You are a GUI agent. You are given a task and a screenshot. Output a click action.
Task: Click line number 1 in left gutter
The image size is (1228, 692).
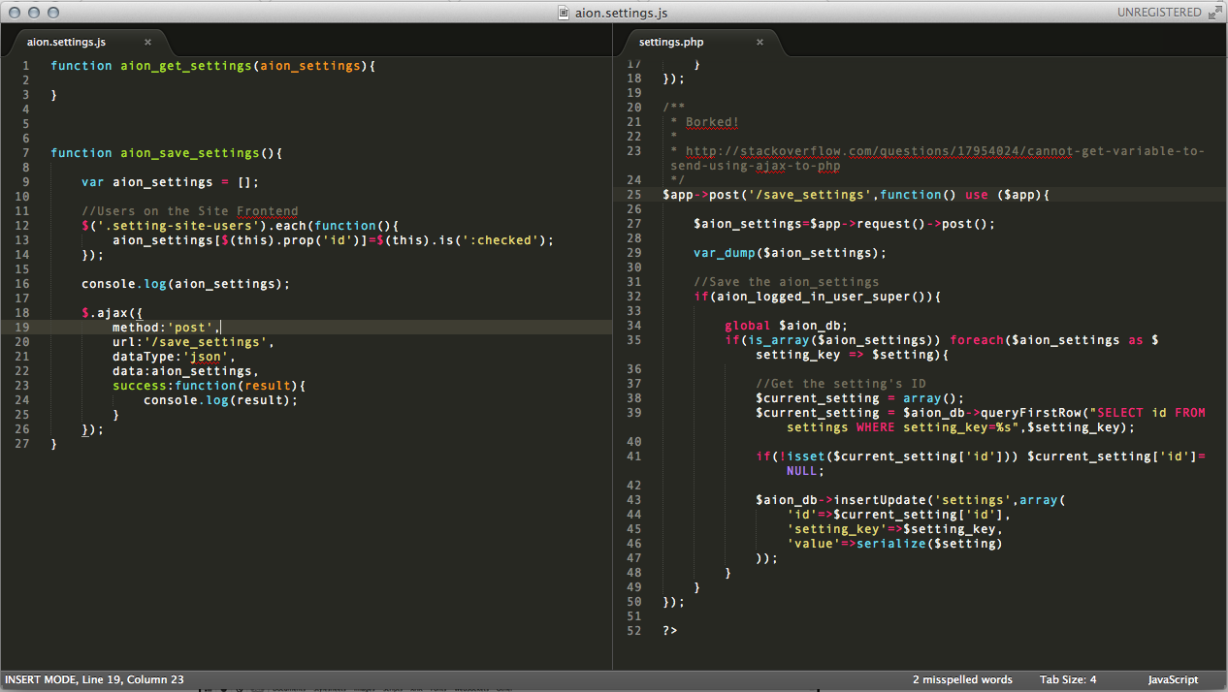(x=25, y=66)
